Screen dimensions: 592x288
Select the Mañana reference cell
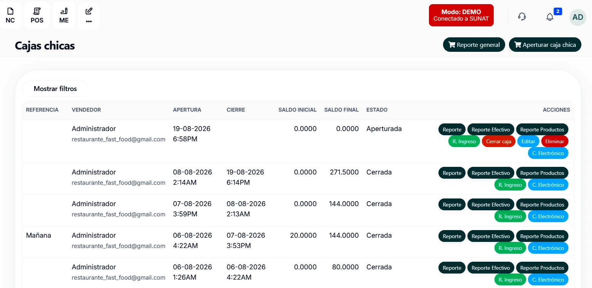38,235
